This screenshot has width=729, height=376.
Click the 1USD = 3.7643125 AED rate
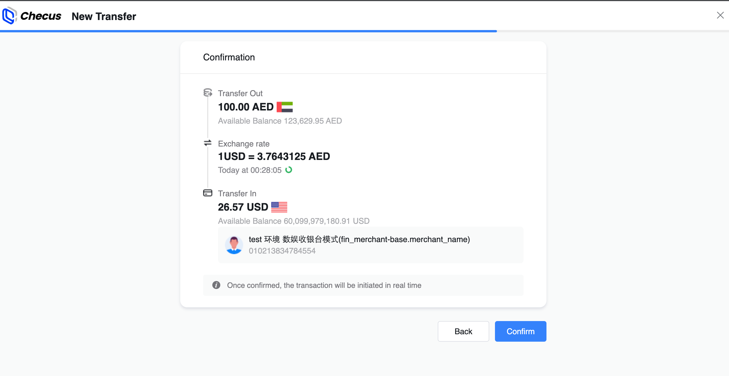click(274, 157)
